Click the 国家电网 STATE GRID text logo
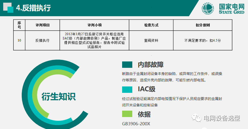The image size is (248, 129). (231, 9)
